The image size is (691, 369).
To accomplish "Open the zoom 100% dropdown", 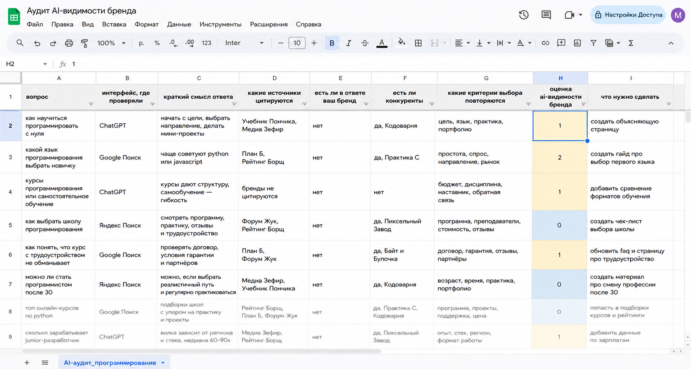I will [111, 43].
